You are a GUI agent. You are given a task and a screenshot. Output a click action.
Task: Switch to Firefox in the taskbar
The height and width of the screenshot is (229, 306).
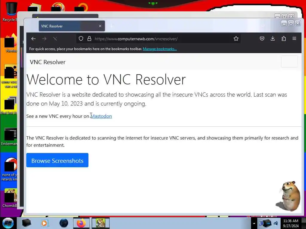tap(81, 223)
